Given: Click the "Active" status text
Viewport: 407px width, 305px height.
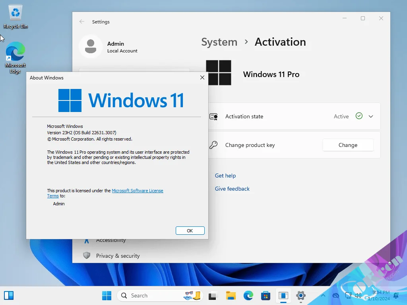Looking at the screenshot, I should 341,116.
